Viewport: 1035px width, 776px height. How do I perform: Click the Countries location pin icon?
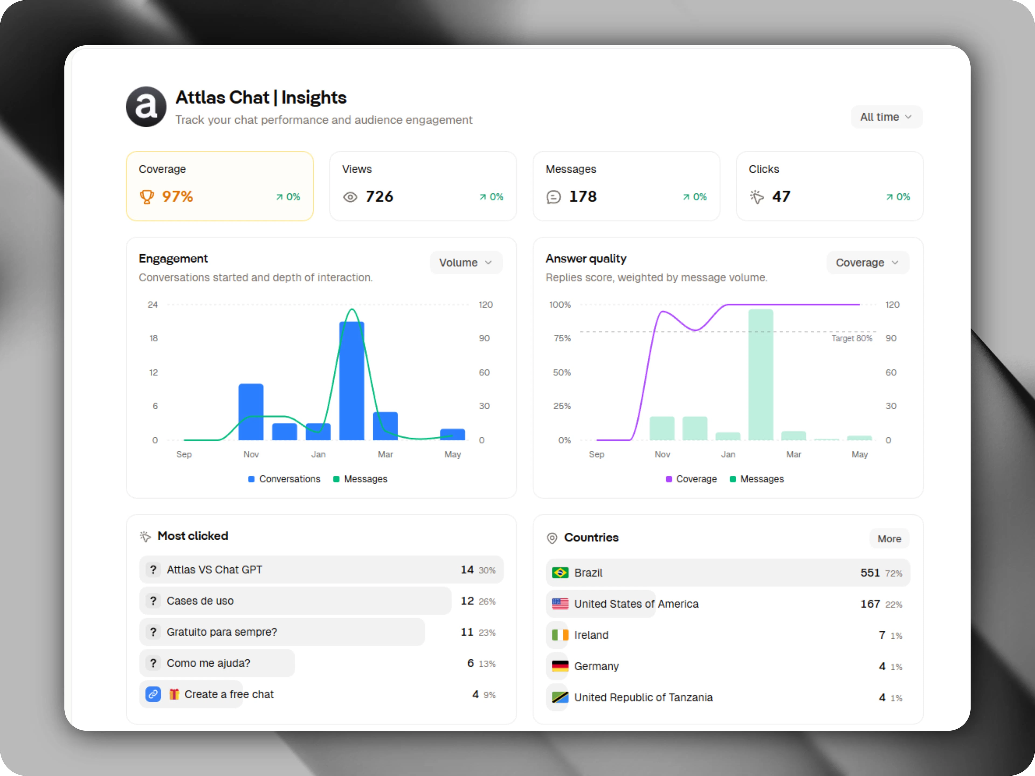click(552, 538)
